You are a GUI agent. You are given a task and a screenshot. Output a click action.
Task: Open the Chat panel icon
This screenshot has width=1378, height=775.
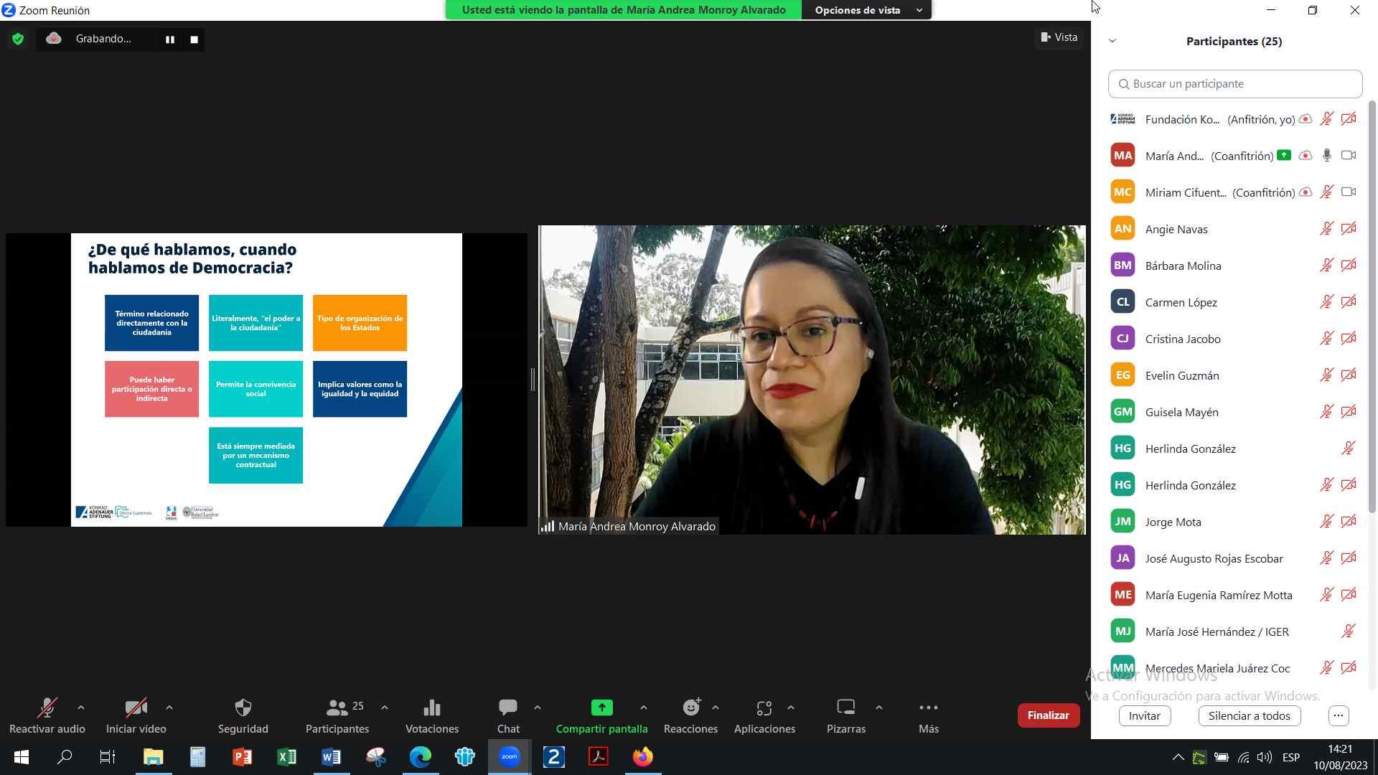pyautogui.click(x=508, y=708)
